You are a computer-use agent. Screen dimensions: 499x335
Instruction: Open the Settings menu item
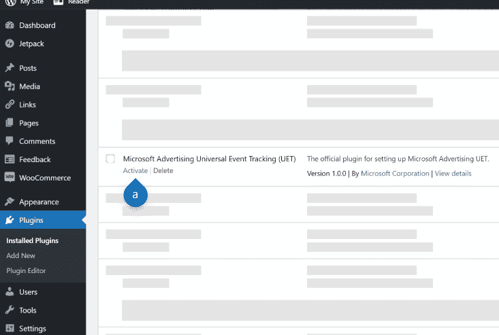coord(43,328)
